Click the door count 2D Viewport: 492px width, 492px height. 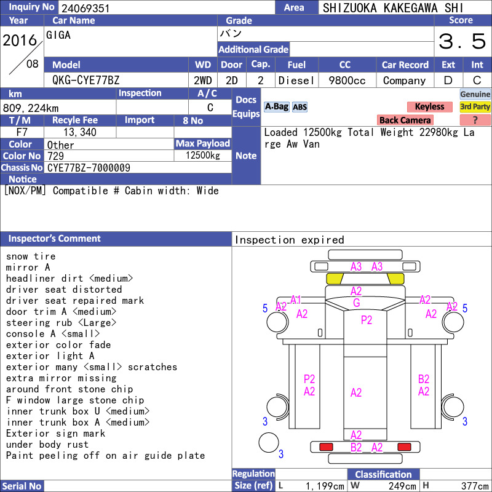tap(232, 81)
